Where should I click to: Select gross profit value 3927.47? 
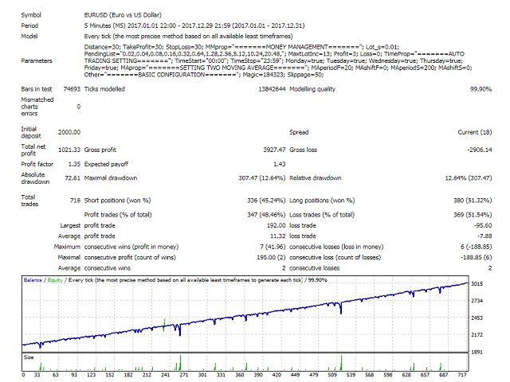click(274, 150)
